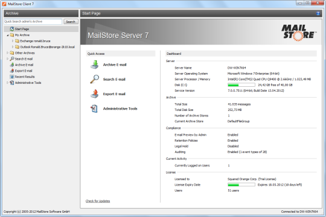Click the Service Version value 7.0.0.7511
The height and width of the screenshot is (217, 326).
click(x=256, y=90)
